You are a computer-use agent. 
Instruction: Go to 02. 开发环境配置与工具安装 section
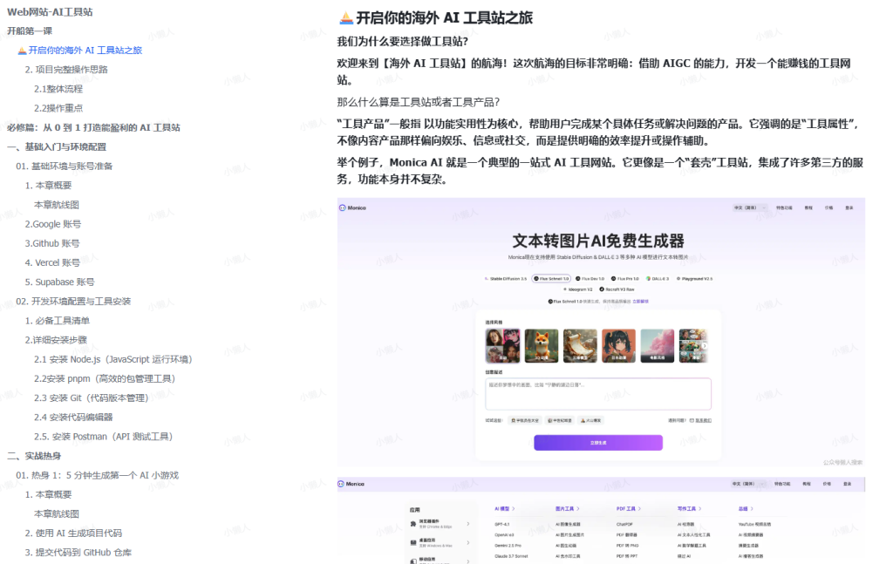click(x=73, y=302)
